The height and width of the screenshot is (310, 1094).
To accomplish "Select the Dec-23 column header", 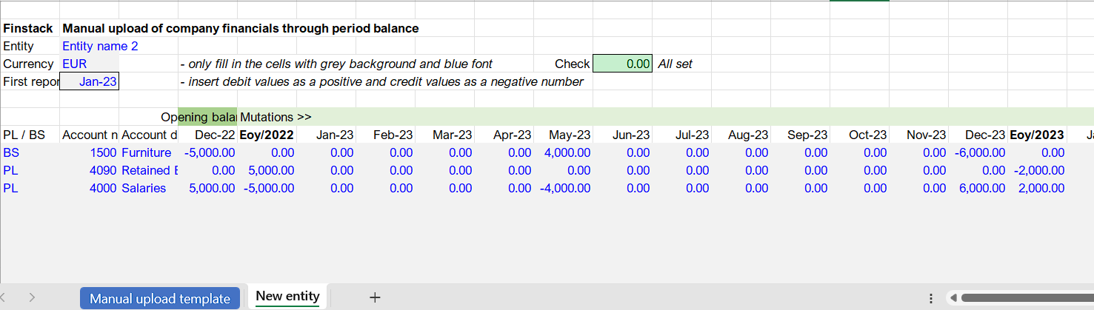I will pyautogui.click(x=978, y=135).
